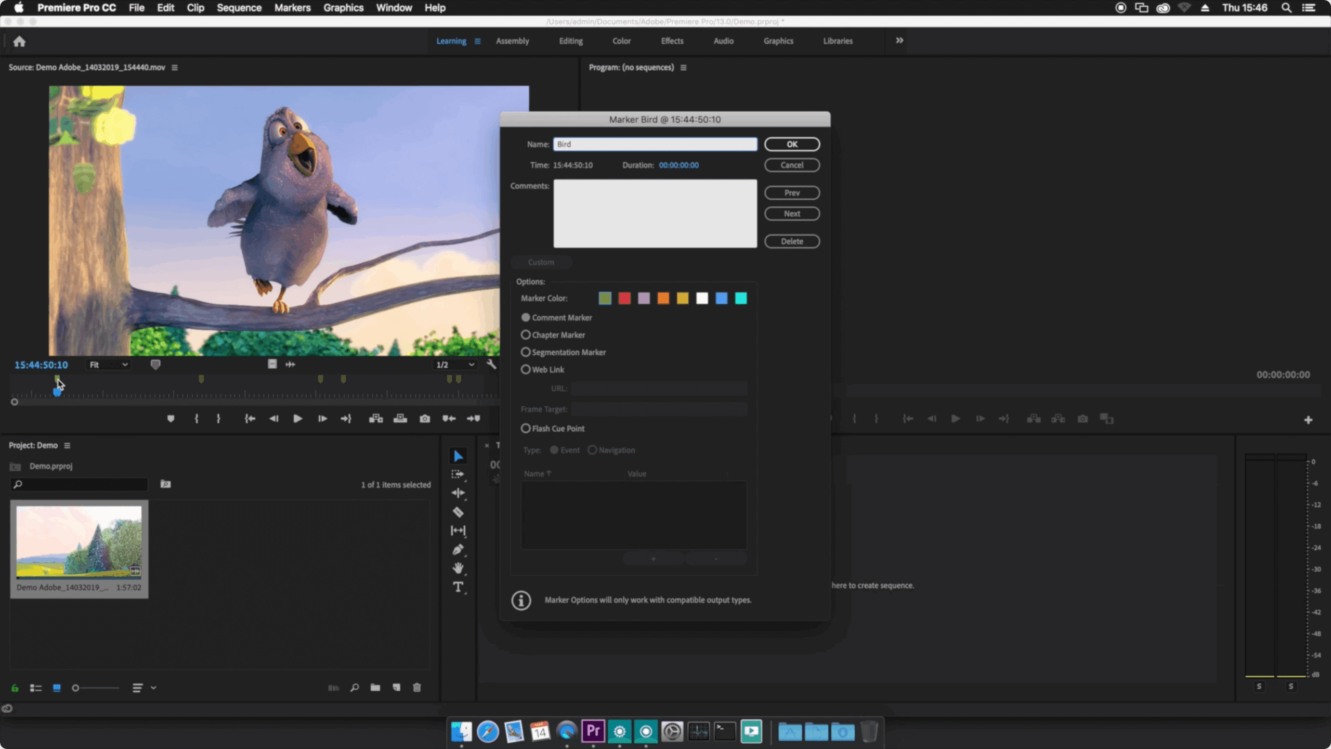The width and height of the screenshot is (1331, 749).
Task: Switch to the Editing workspace tab
Action: pos(570,41)
